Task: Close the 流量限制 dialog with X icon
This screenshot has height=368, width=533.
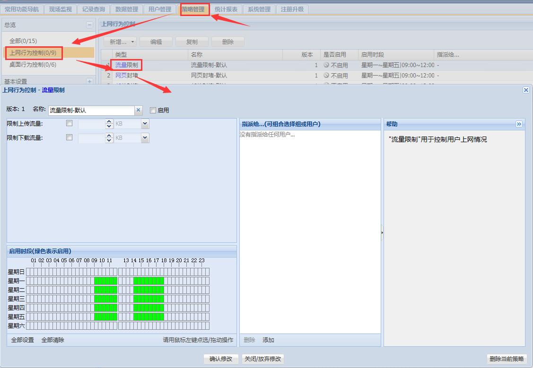Action: click(526, 90)
